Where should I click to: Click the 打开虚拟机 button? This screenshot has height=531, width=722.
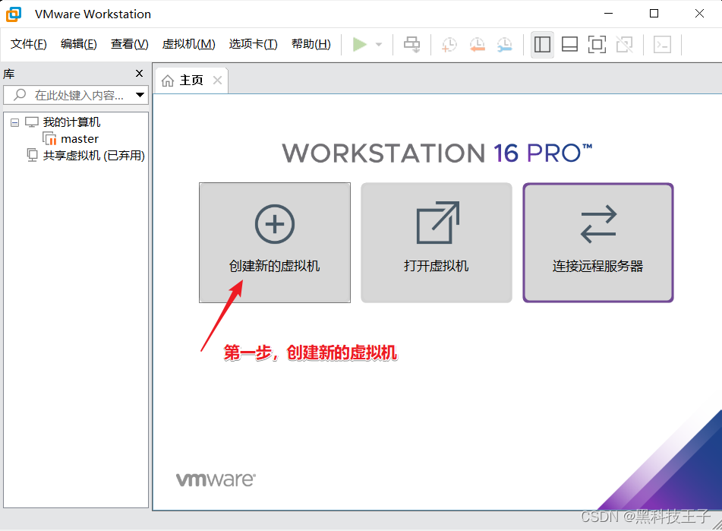coord(437,242)
